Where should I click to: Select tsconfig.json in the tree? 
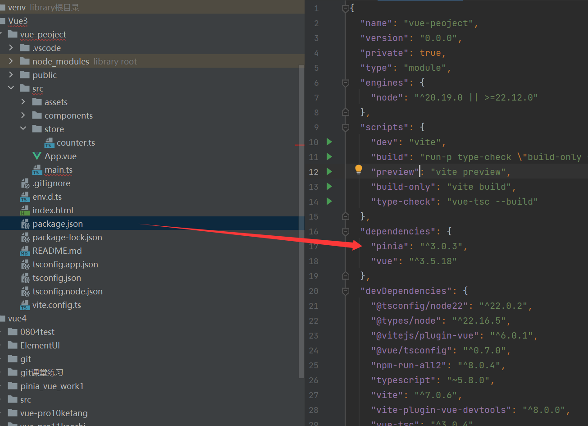click(x=57, y=278)
